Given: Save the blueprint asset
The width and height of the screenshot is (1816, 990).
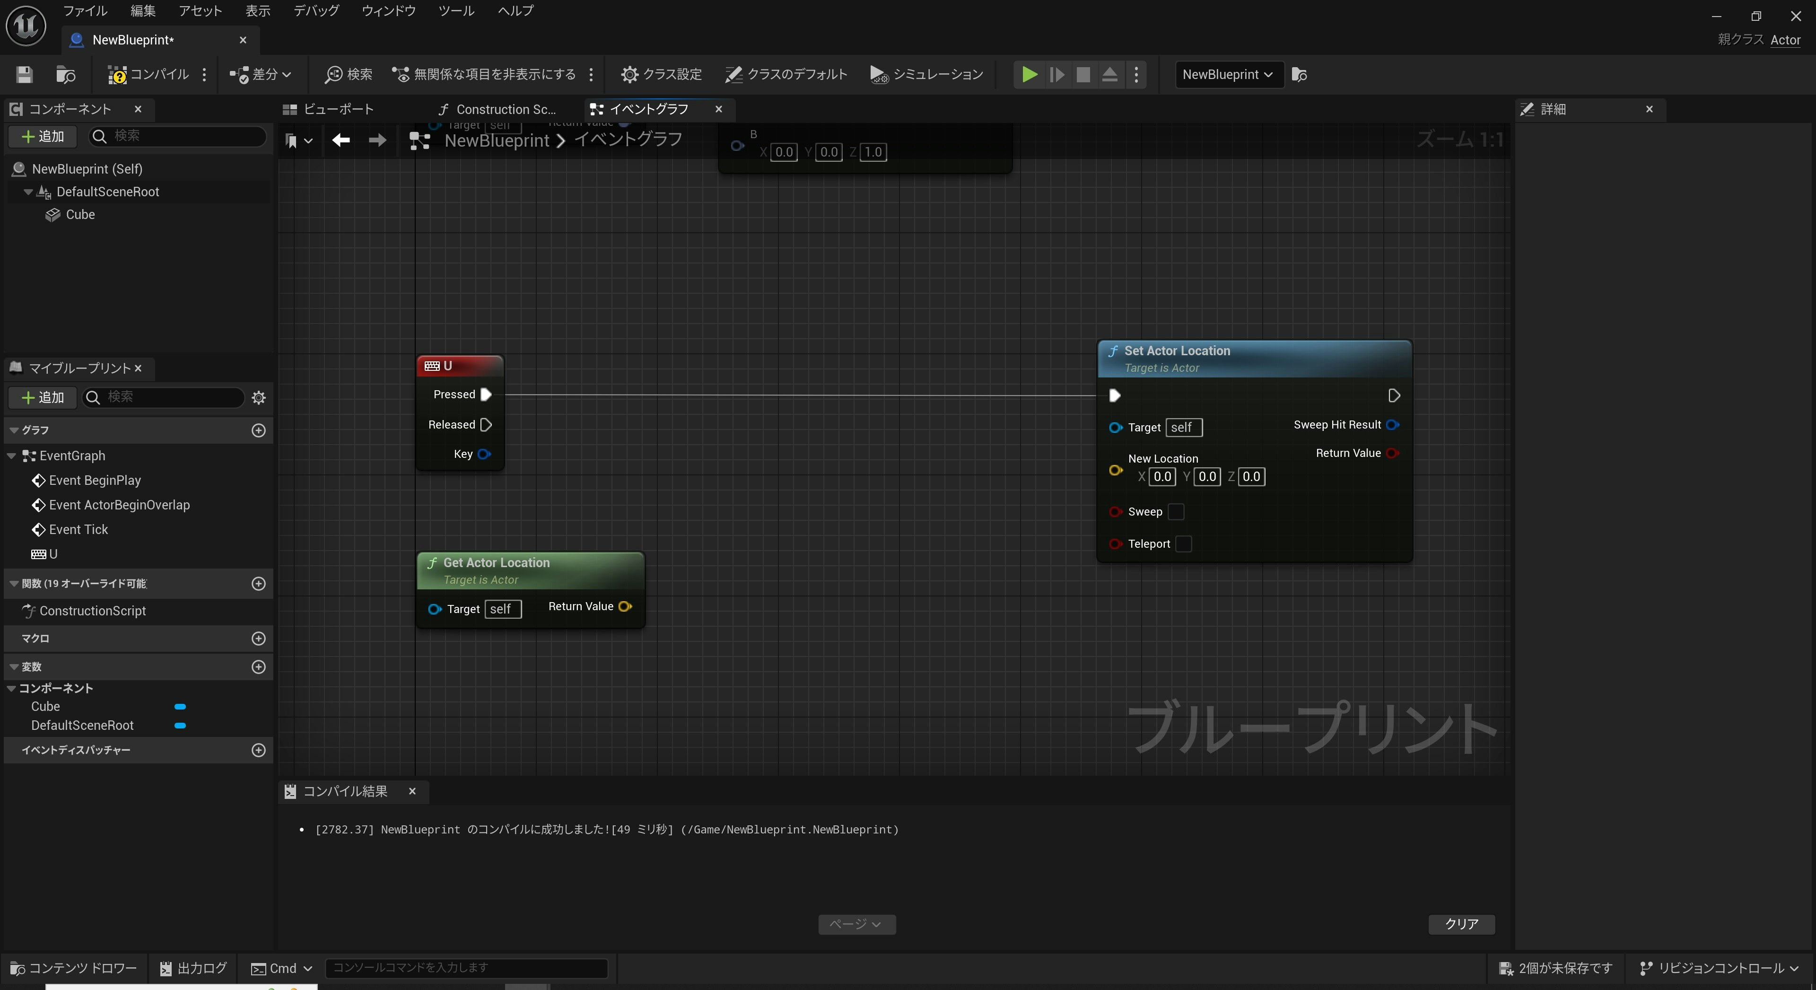Looking at the screenshot, I should tap(23, 75).
